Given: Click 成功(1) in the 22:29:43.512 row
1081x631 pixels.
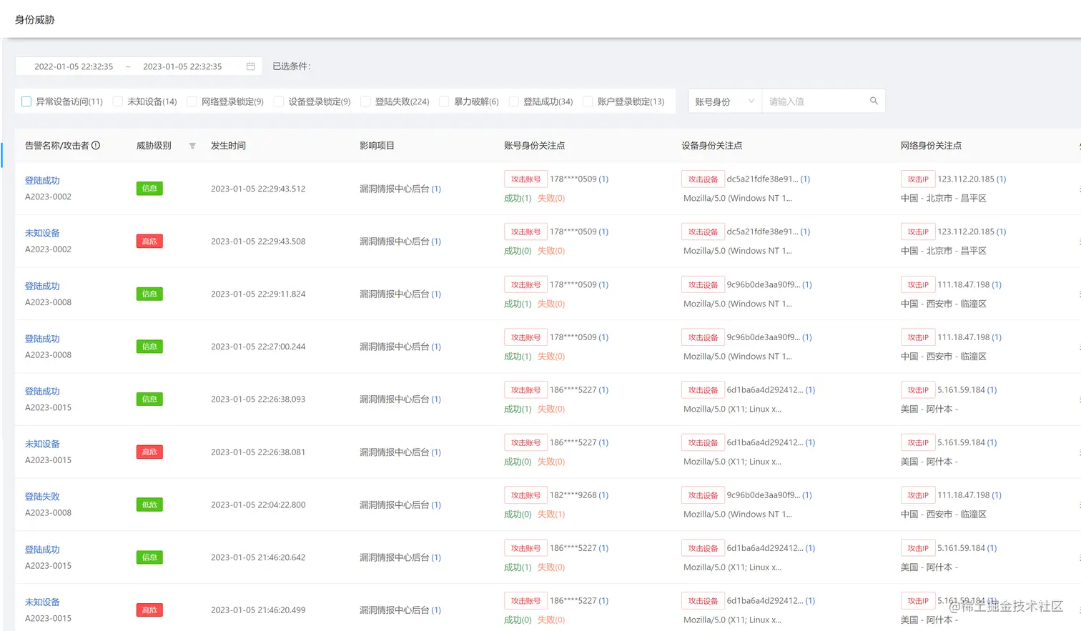Looking at the screenshot, I should tap(518, 199).
